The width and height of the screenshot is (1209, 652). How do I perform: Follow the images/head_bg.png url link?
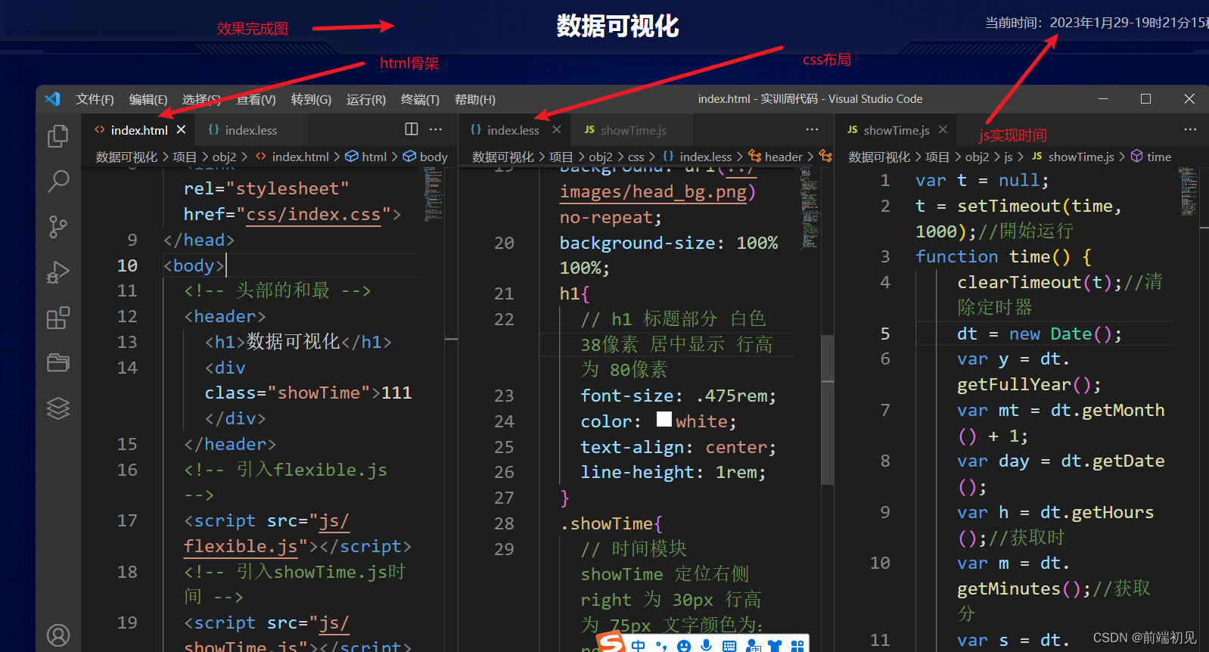(x=654, y=192)
